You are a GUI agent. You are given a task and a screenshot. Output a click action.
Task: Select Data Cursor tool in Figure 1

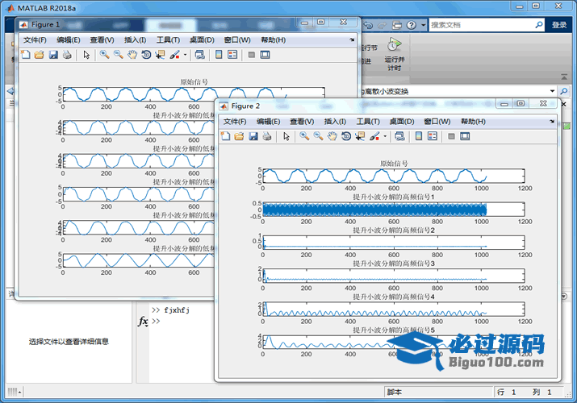coord(160,55)
